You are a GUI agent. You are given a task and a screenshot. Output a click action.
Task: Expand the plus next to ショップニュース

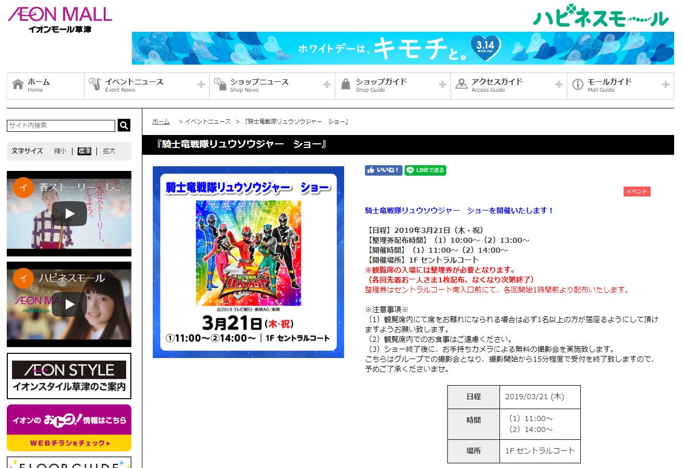327,84
